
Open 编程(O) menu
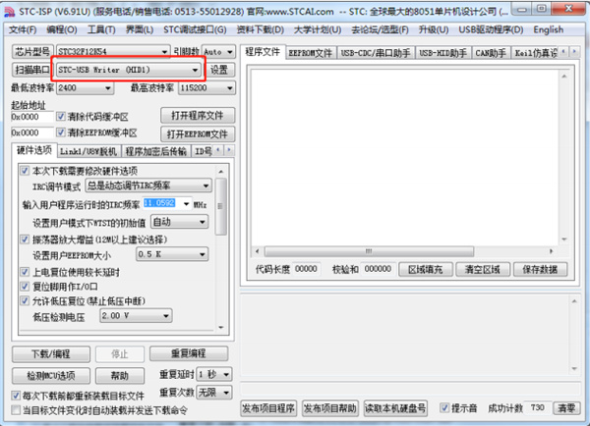pyautogui.click(x=62, y=29)
